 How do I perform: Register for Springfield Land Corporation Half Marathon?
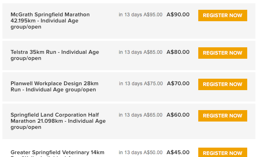pos(223,116)
